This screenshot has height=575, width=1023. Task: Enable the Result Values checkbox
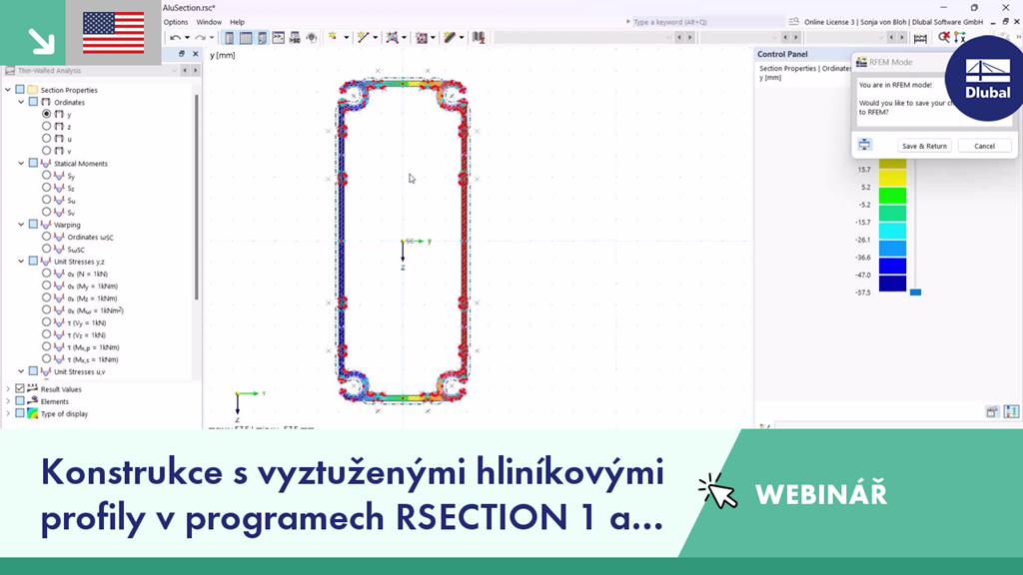click(19, 387)
